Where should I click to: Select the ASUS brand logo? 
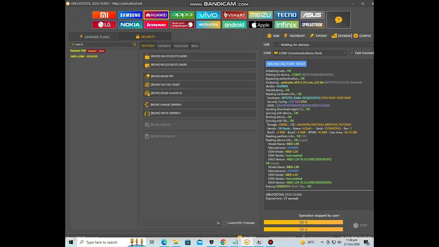coord(313,15)
